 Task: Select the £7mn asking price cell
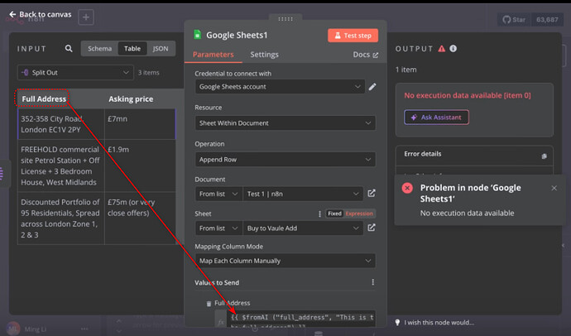(x=140, y=124)
